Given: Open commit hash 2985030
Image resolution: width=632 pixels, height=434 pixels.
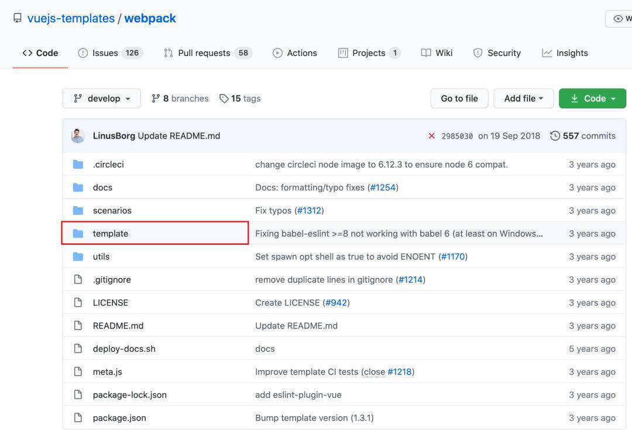Looking at the screenshot, I should [457, 136].
